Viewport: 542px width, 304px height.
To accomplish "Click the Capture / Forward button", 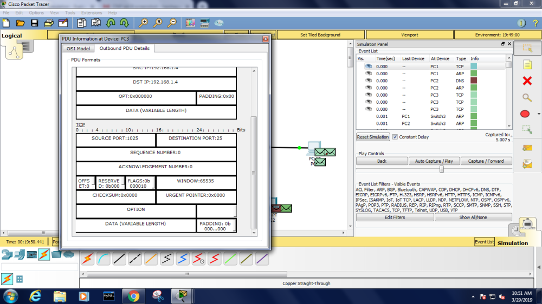I will click(486, 161).
